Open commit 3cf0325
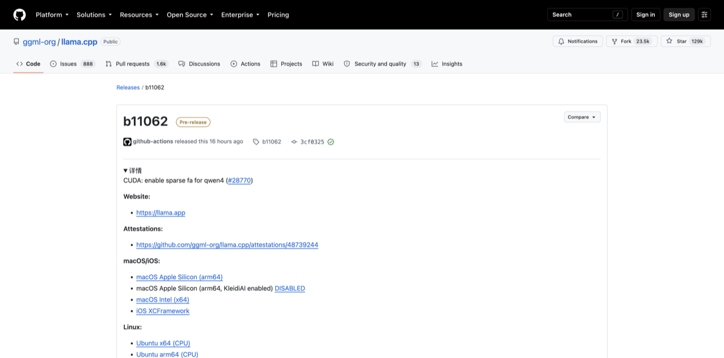 click(308, 142)
